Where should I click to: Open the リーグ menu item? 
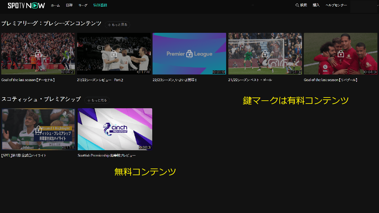(83, 5)
